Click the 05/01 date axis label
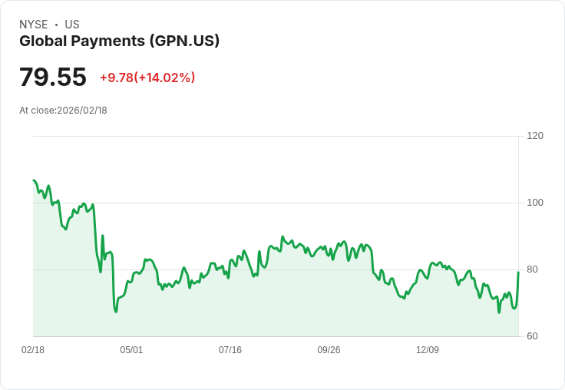 point(131,350)
